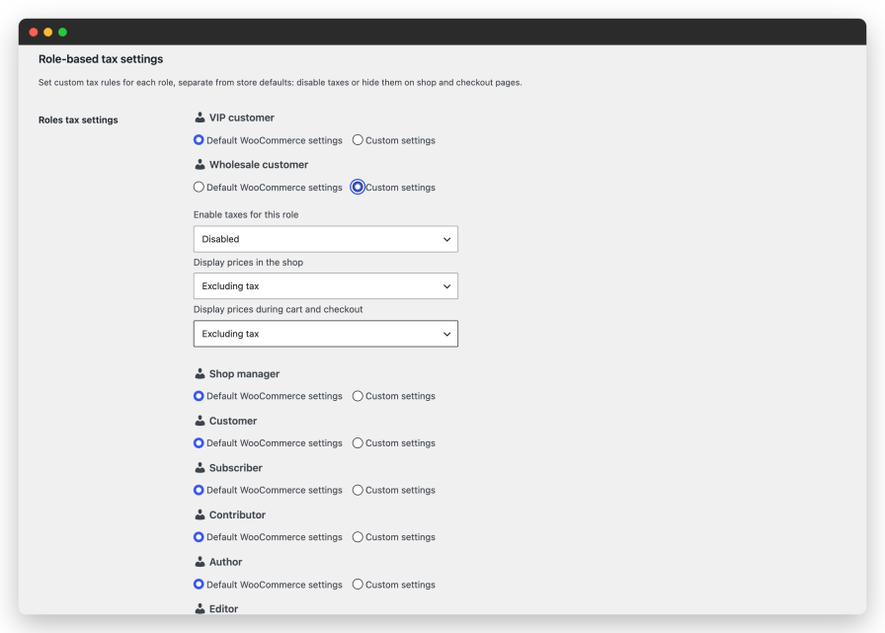The image size is (885, 633).
Task: Click the Enable taxes for this role label
Action: pyautogui.click(x=246, y=214)
